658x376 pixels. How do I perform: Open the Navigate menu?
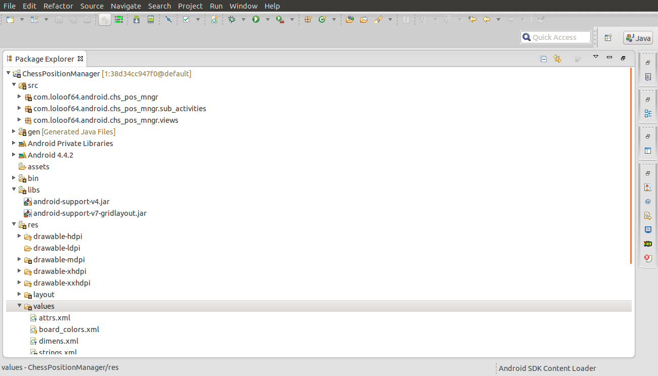[x=126, y=6]
